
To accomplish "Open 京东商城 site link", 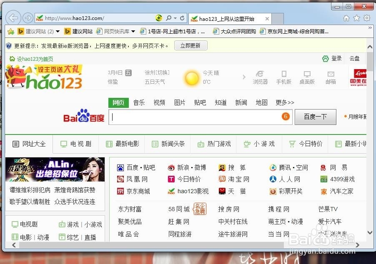I will (133, 191).
